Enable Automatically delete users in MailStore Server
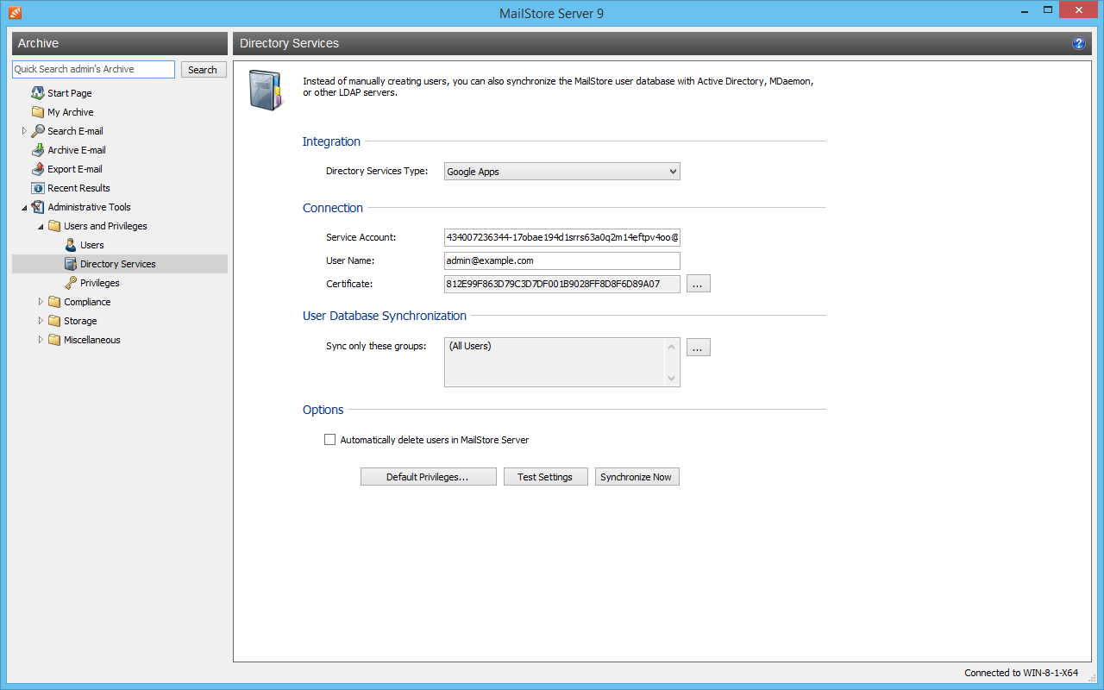The image size is (1104, 690). click(329, 440)
